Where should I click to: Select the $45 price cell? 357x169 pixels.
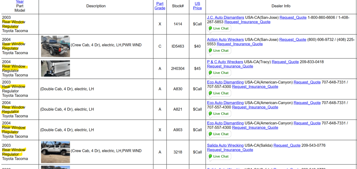click(198, 69)
